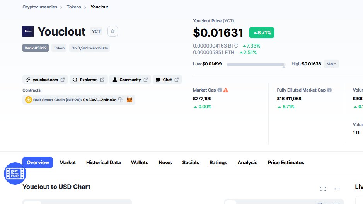This screenshot has width=363, height=204.
Task: Change the 24h price range dropdown
Action: pos(331,64)
